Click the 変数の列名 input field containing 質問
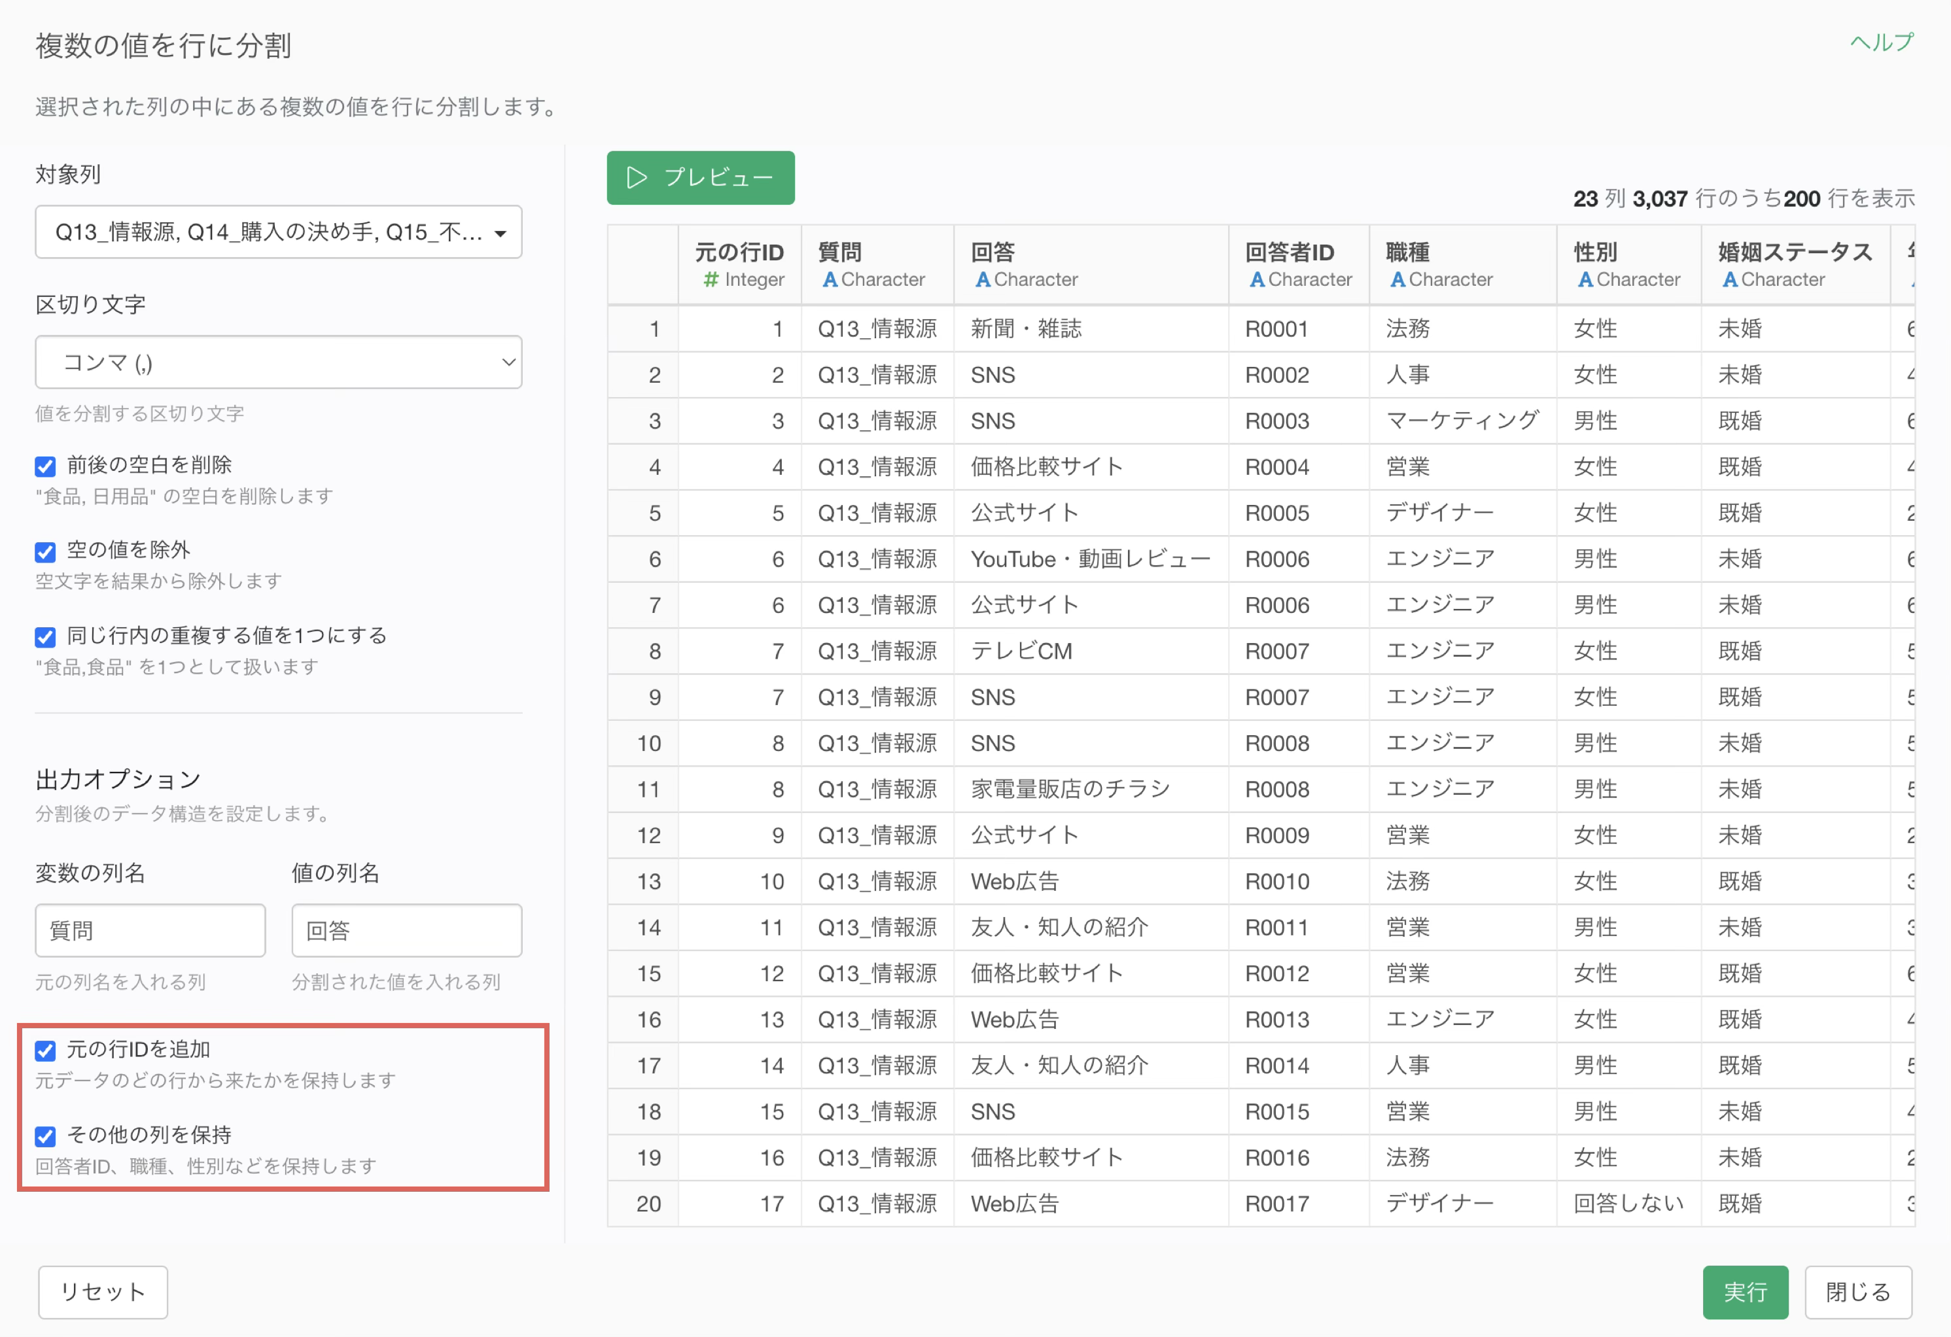1951x1337 pixels. (x=150, y=930)
